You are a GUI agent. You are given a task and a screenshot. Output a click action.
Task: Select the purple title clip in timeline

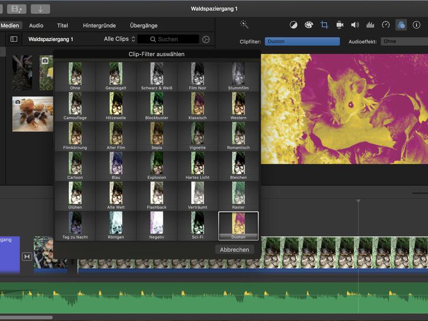(x=10, y=254)
